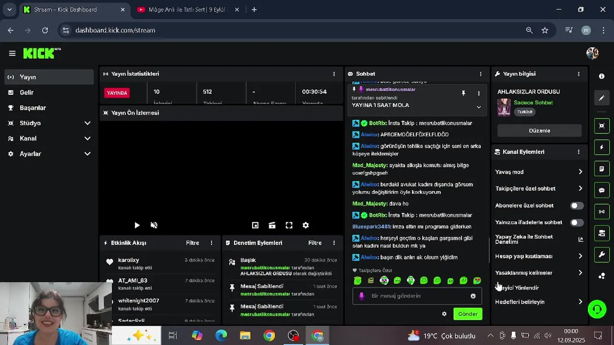Screen dimensions: 614x345
Task: Toggle the channel actions icon in right rail
Action: click(x=602, y=233)
